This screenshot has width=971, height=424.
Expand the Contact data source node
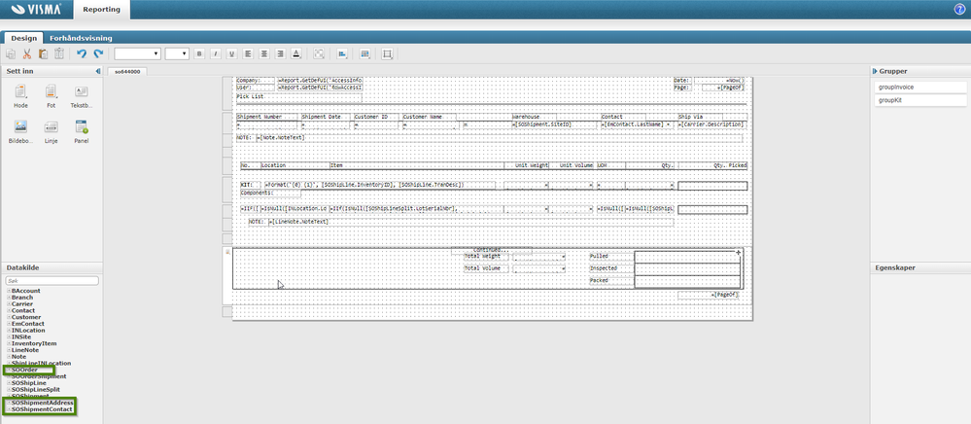tap(9, 310)
